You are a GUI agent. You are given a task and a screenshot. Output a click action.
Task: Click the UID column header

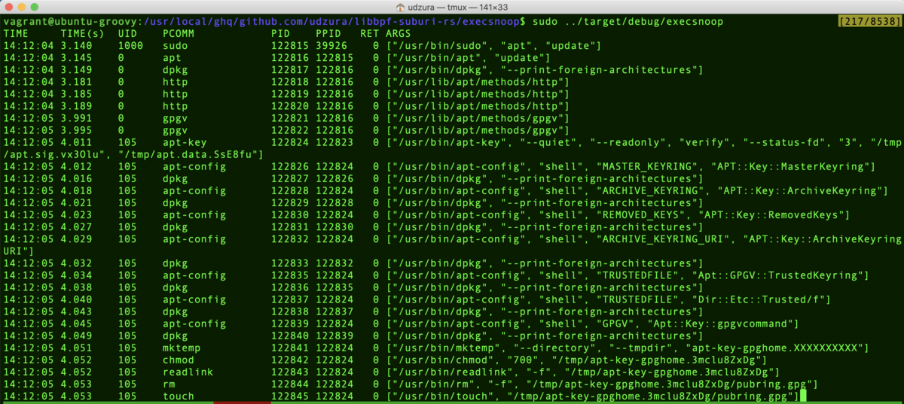pyautogui.click(x=127, y=34)
